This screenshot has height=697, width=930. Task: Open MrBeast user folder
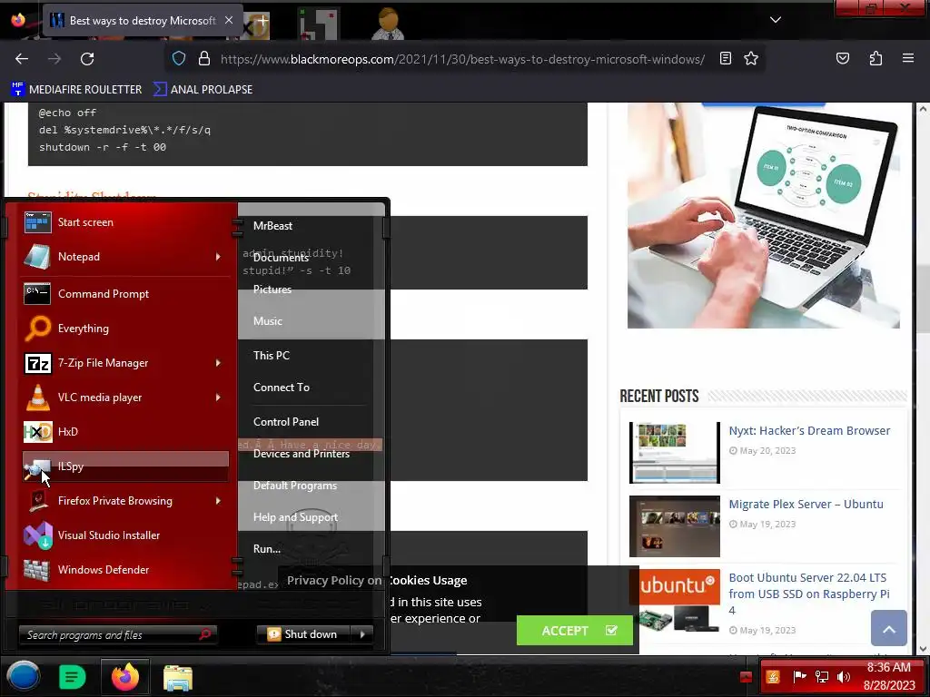point(272,226)
